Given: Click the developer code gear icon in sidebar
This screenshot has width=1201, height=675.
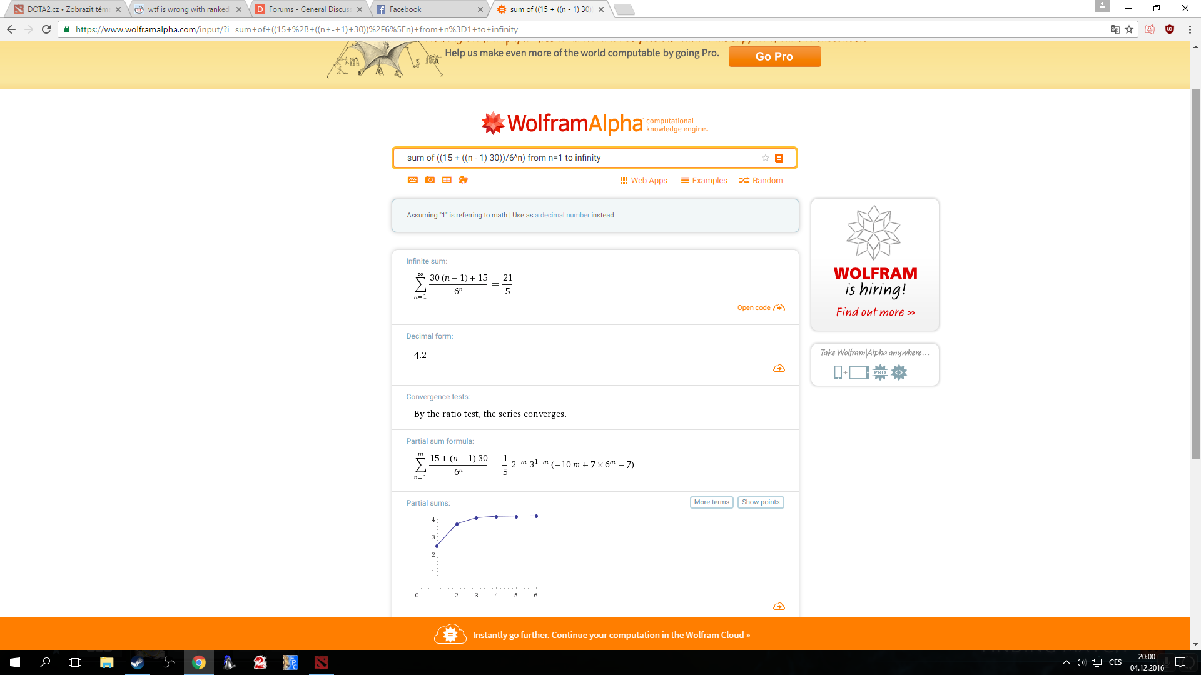Looking at the screenshot, I should tap(899, 372).
